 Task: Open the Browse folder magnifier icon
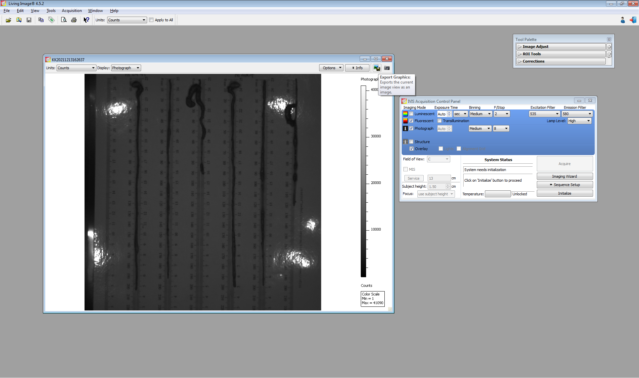(19, 20)
